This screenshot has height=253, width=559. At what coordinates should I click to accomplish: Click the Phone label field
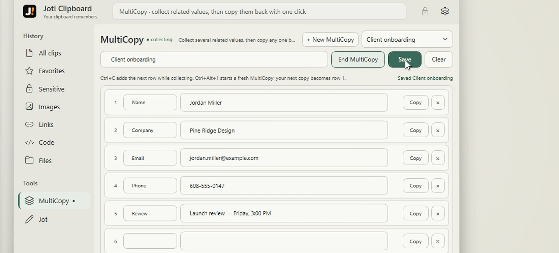[150, 186]
